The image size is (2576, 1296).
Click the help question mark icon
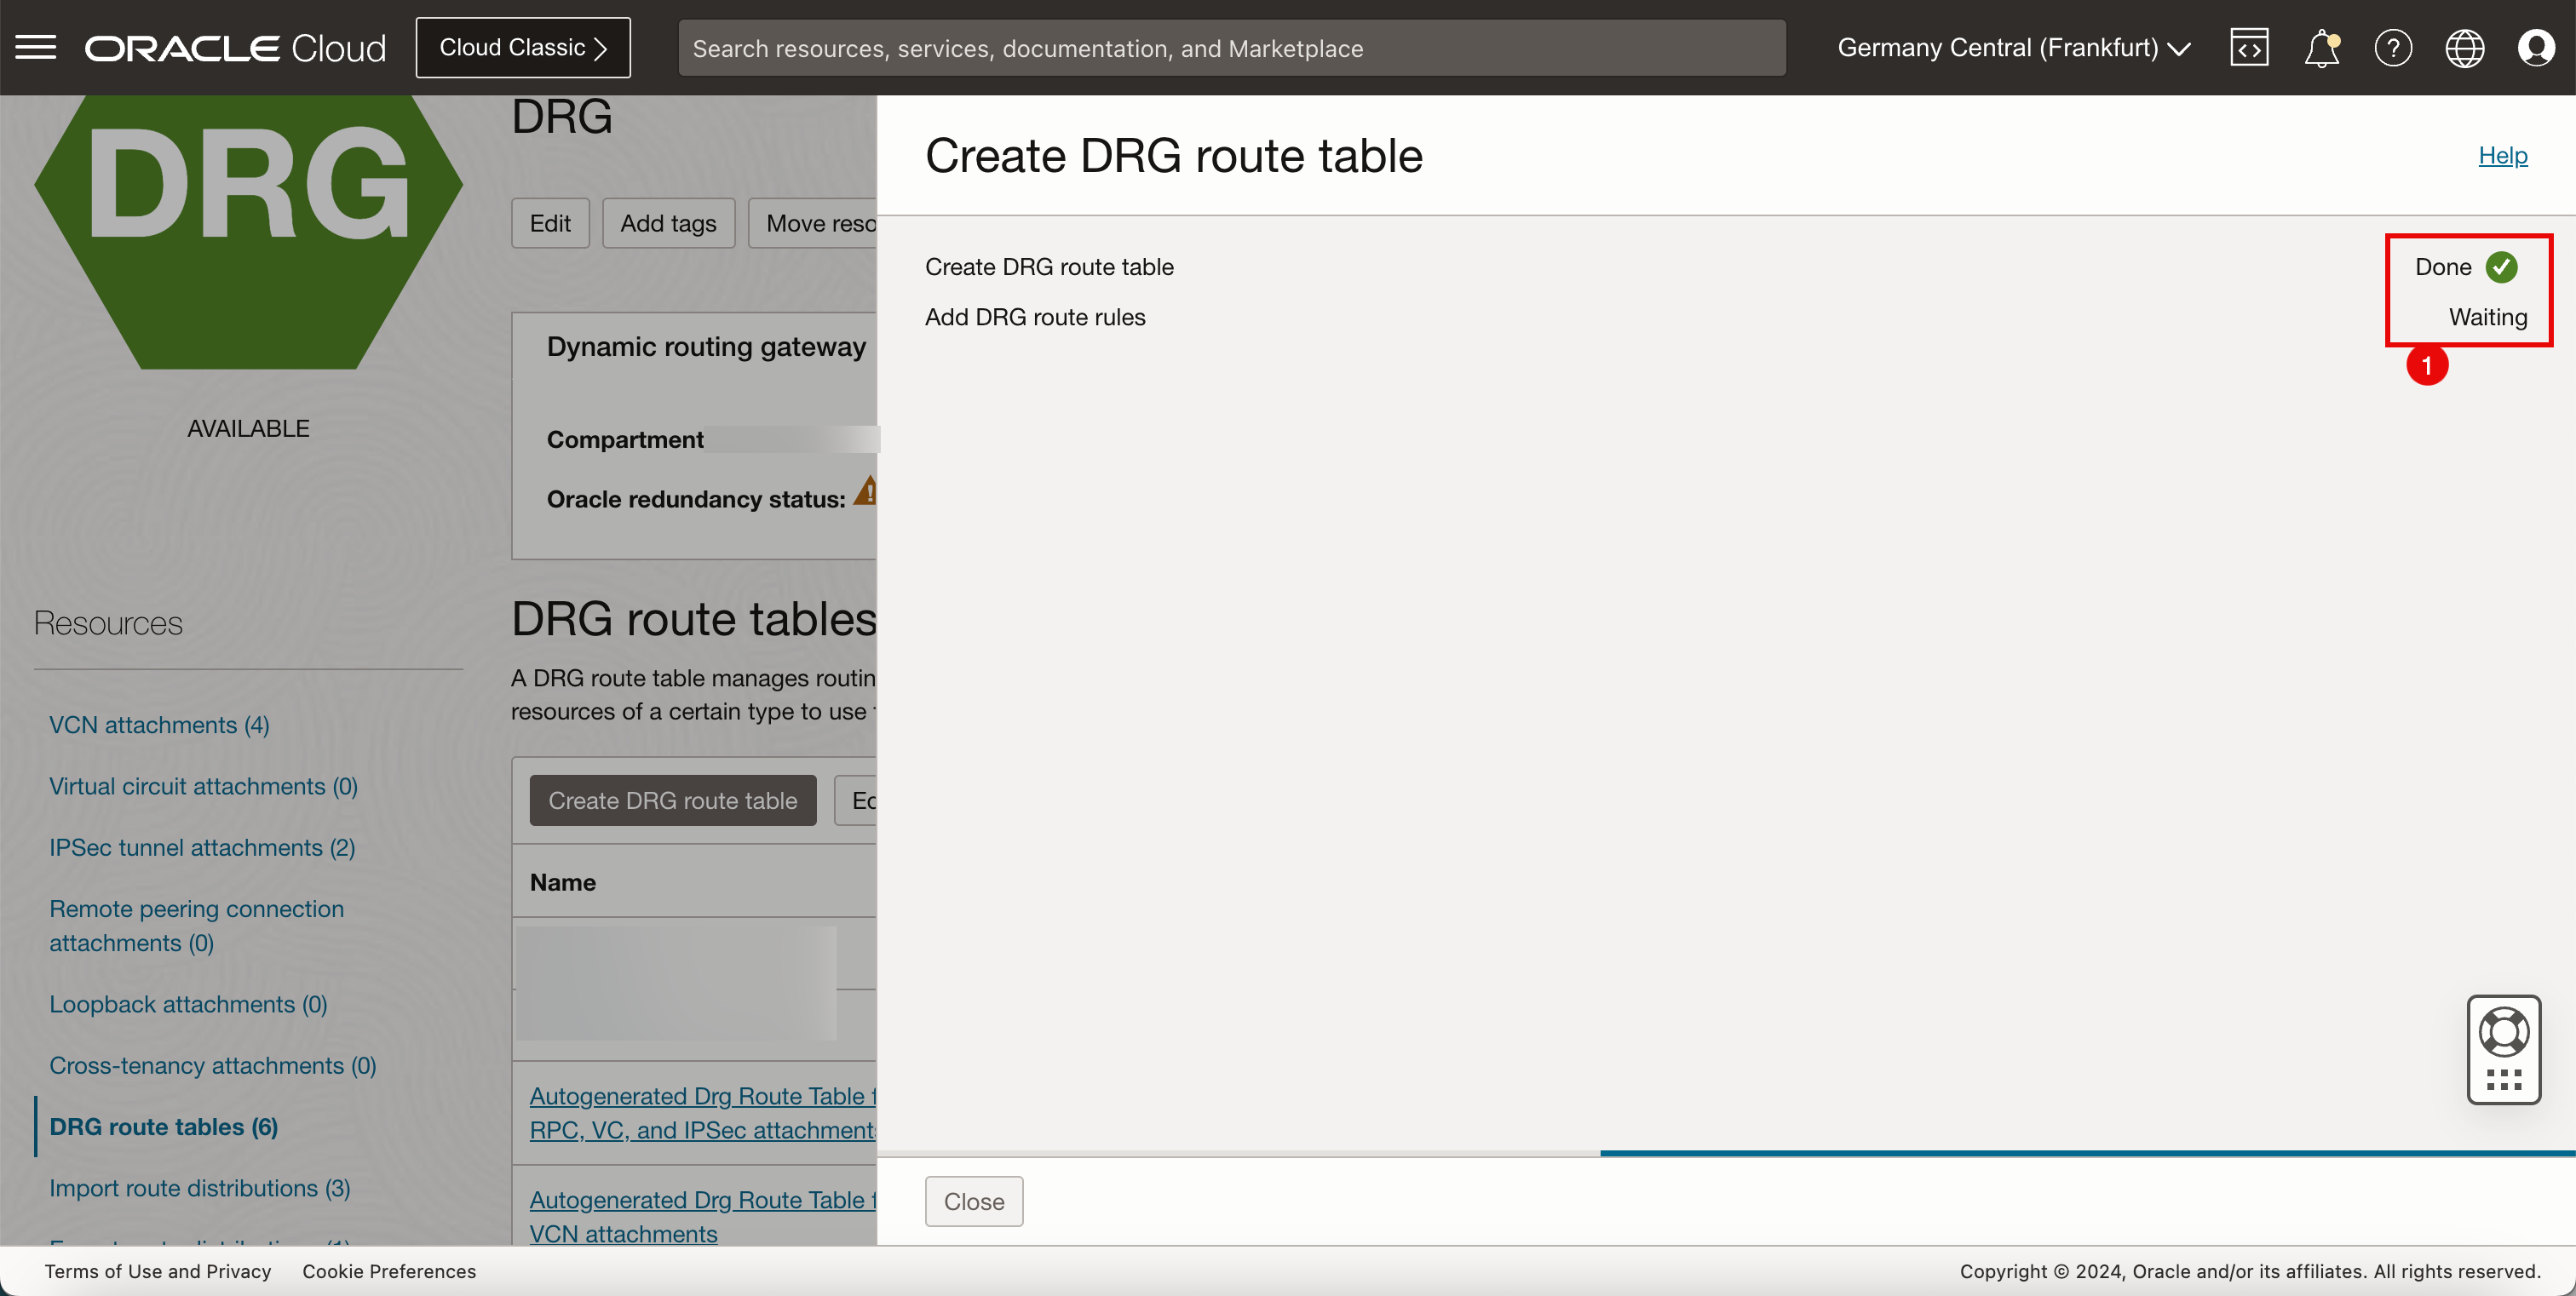click(2393, 46)
